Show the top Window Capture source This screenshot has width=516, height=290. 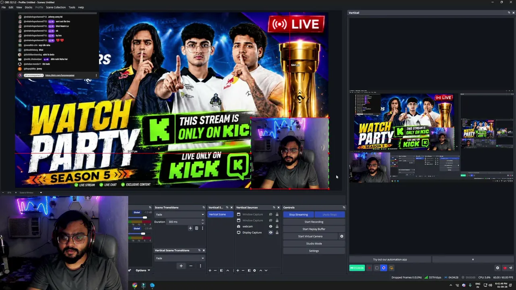[270, 214]
